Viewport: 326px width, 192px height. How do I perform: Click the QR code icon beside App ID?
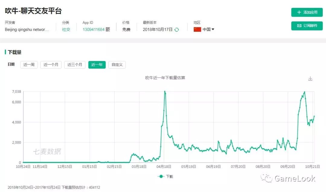point(108,29)
